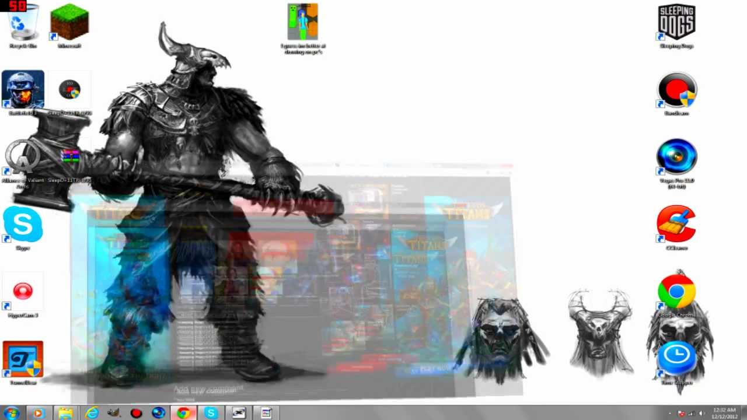
Task: Select the Sleeping Dogs desktop shortcut
Action: click(676, 26)
